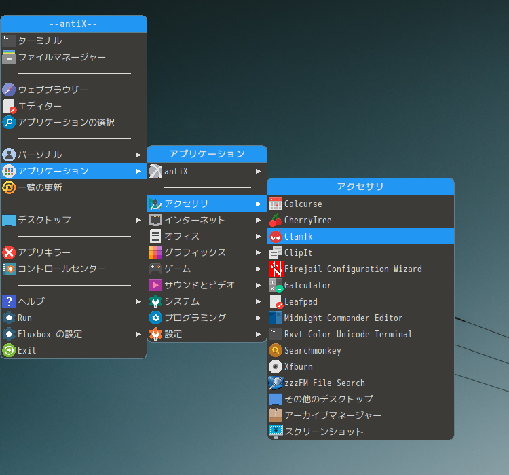Screen dimensions: 509x475
Task: Select the highlighted アプリケーション entry in main menu
Action: [74, 171]
